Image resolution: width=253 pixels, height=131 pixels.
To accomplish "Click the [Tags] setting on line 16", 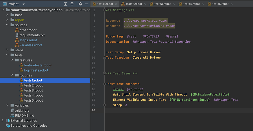I will pos(118,89).
